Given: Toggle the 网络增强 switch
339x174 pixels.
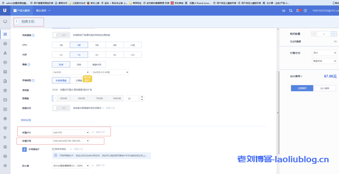Looking at the screenshot, I should point(61,35).
